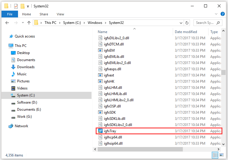
Task: Open Customize Quick Access Toolbar dropdown
Action: pyautogui.click(x=28, y=6)
